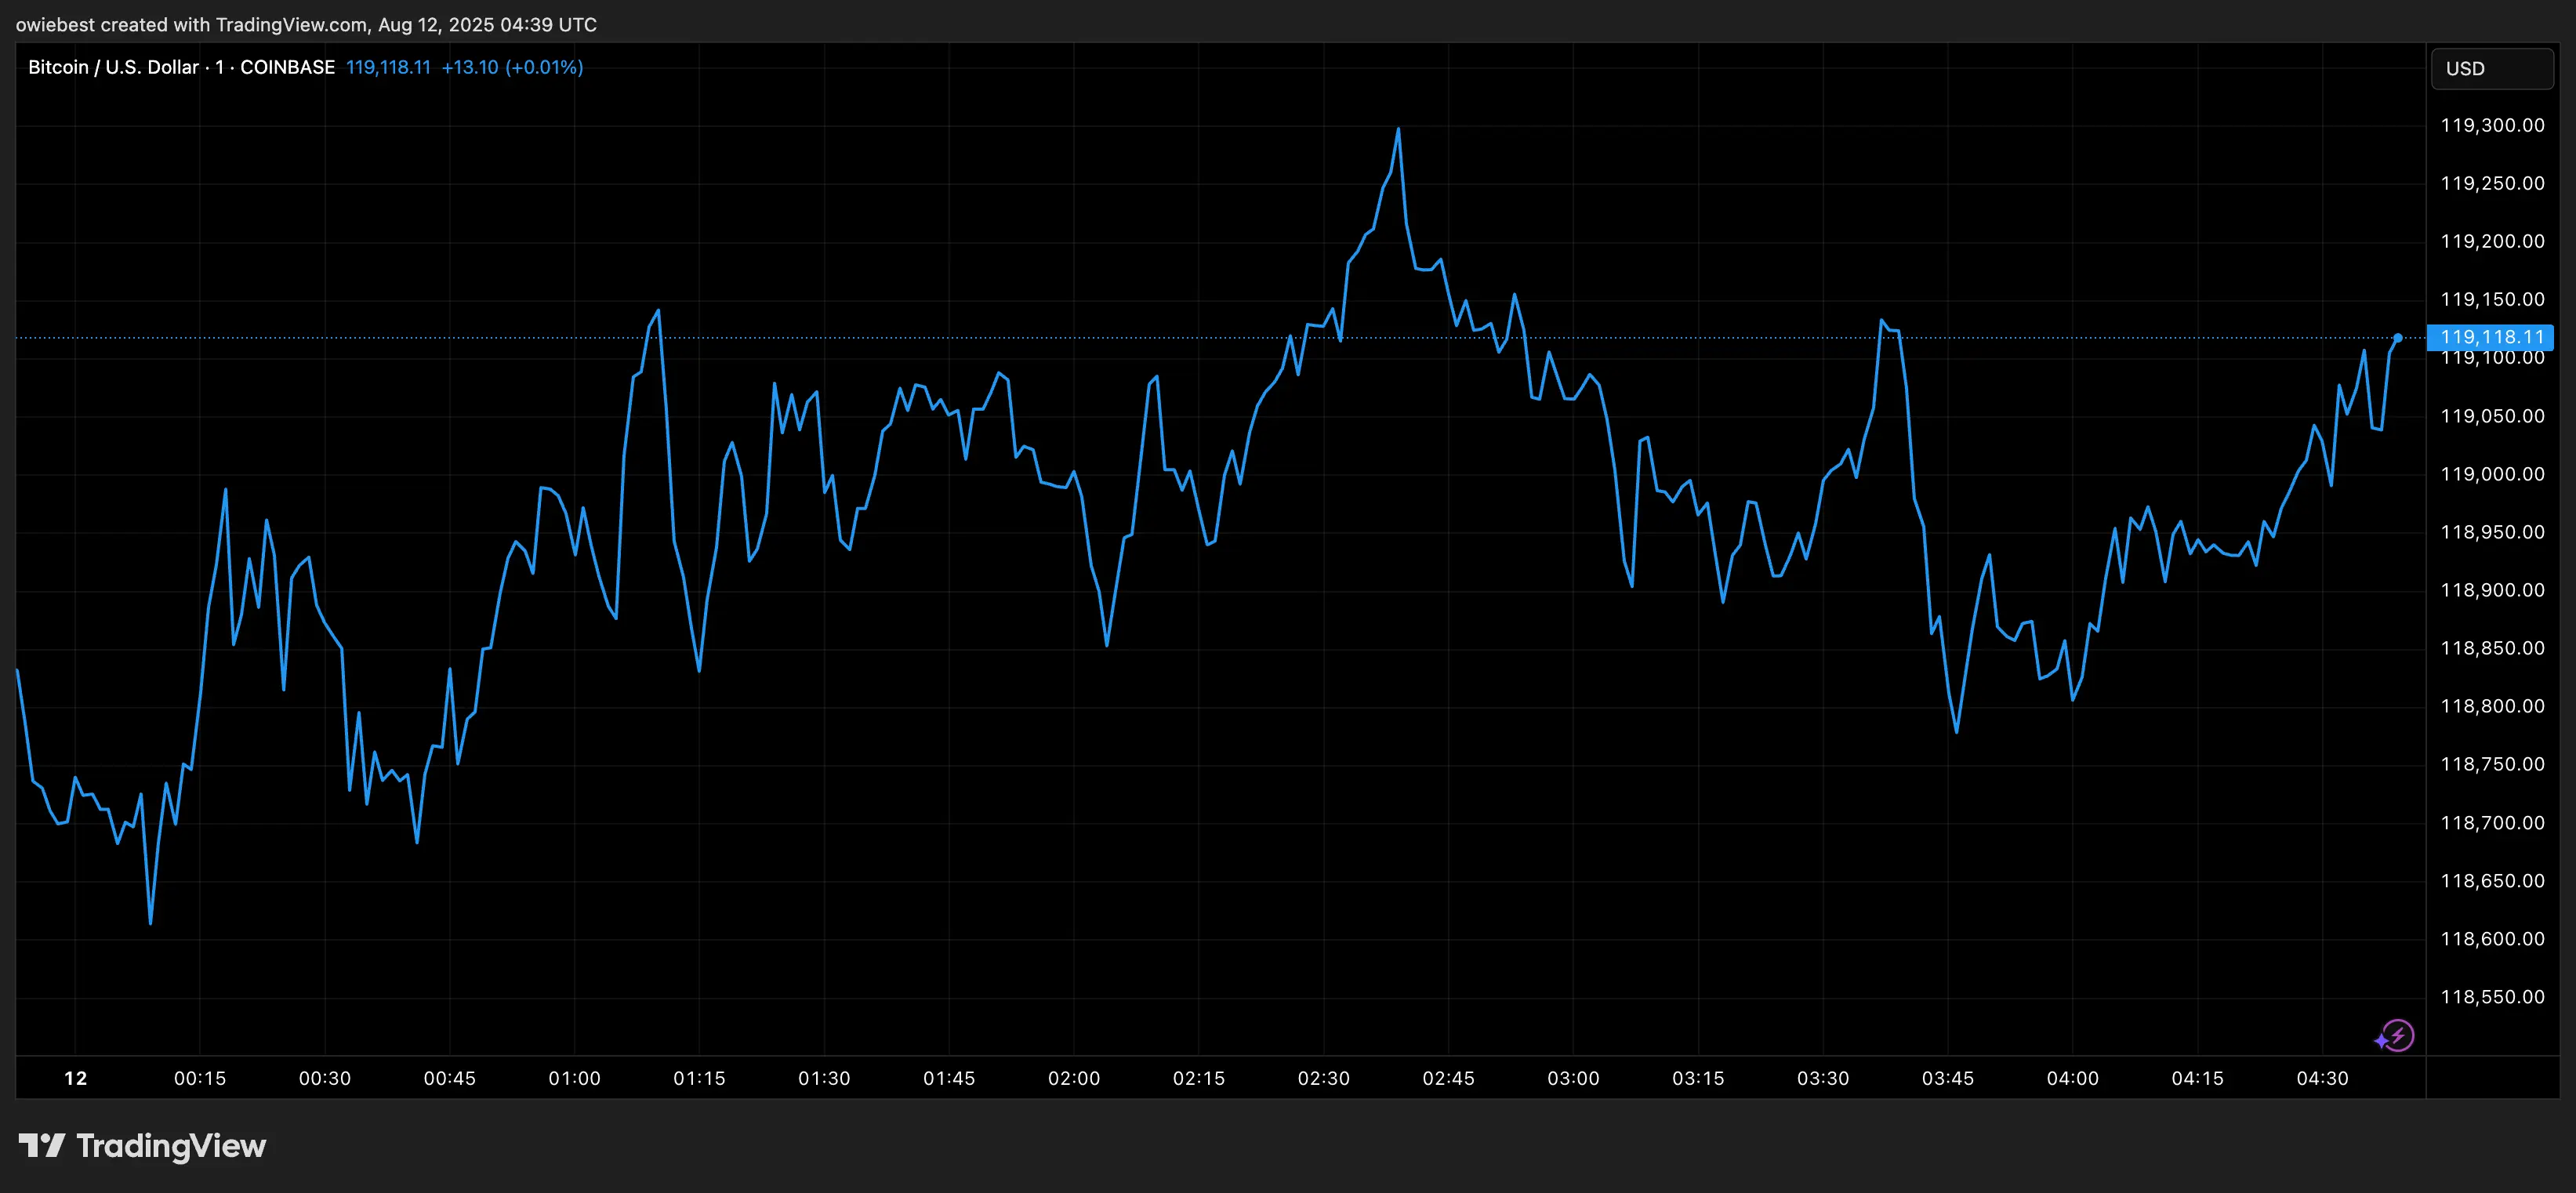Click the 01:15 time axis label
This screenshot has height=1193, width=2576.
click(x=699, y=1078)
